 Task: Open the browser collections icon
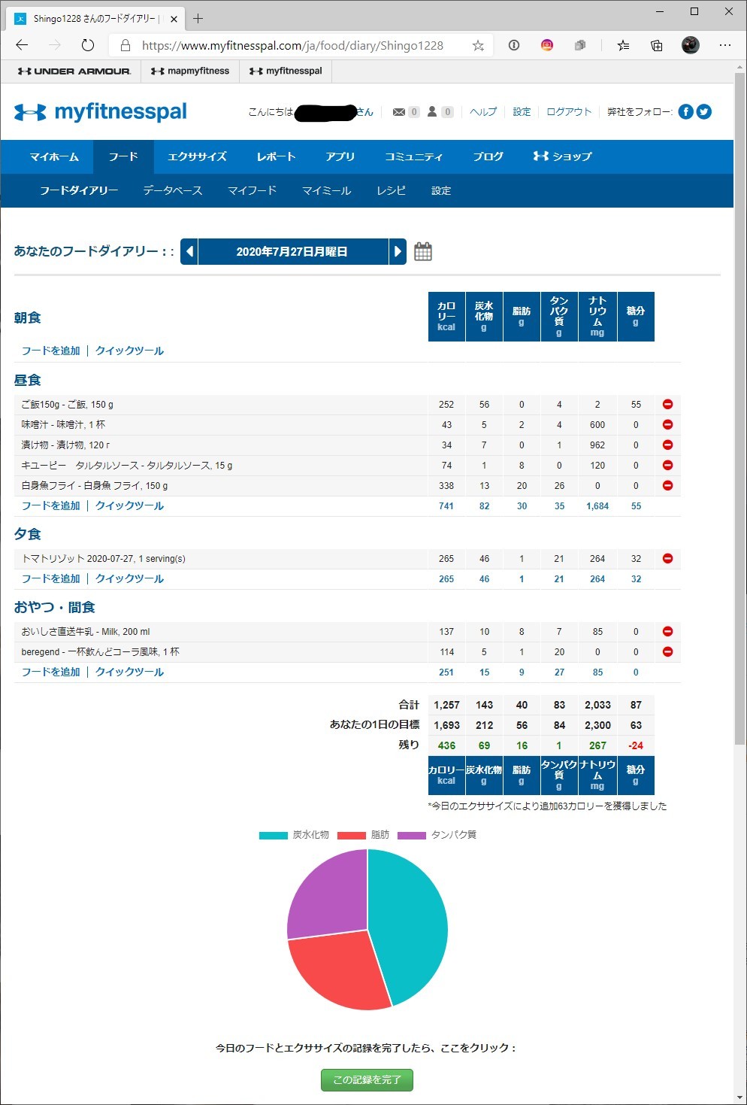(656, 45)
